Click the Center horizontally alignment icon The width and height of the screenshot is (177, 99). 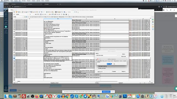pyautogui.click(x=42, y=14)
